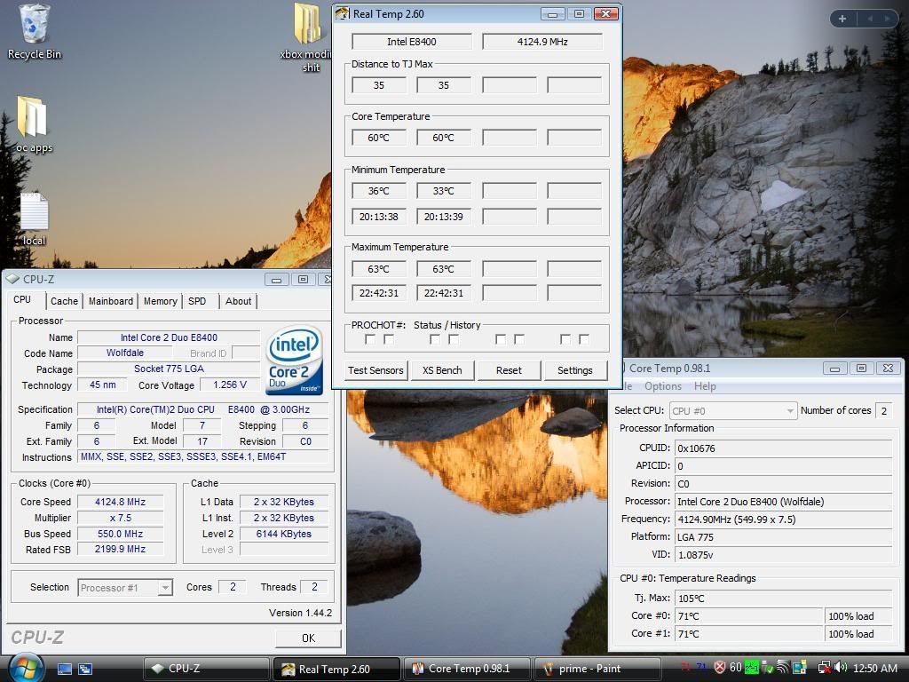Minimize the CPU-Z window
The image size is (909, 682).
pyautogui.click(x=277, y=280)
